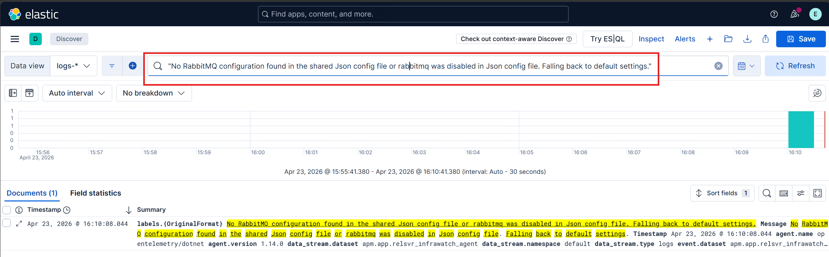Viewport: 829px width, 257px height.
Task: Open the logs-* data view dropdown
Action: coord(74,66)
